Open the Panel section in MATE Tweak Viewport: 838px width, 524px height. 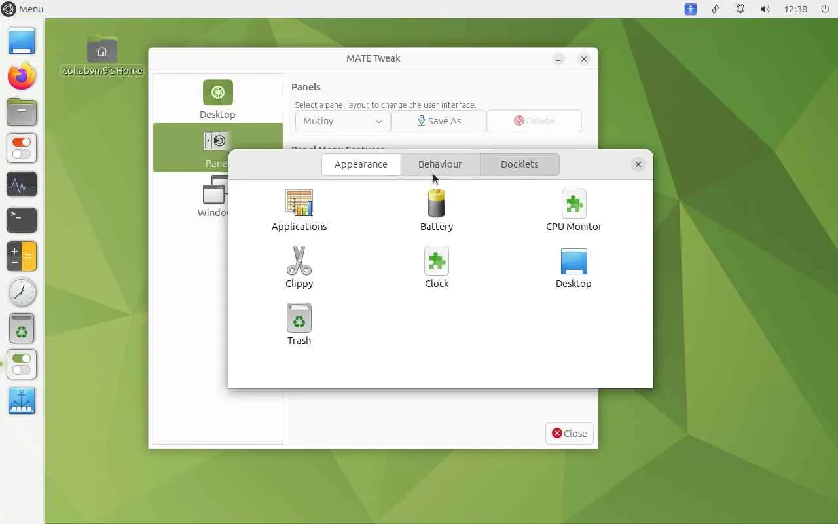tap(217, 148)
